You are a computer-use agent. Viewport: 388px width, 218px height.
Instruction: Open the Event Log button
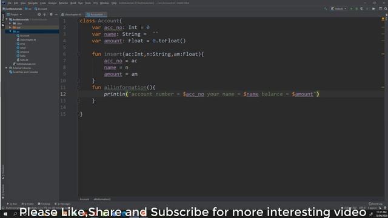[x=375, y=204]
